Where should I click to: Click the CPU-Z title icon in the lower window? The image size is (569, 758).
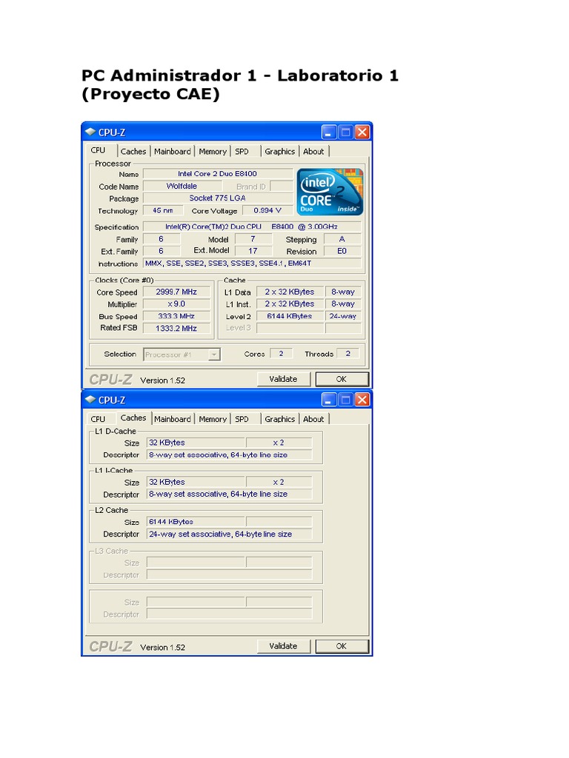click(x=90, y=400)
